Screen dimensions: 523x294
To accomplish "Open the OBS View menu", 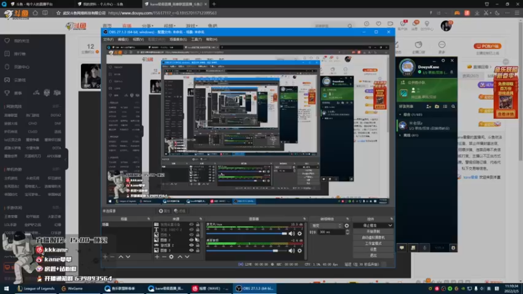I will pos(138,39).
